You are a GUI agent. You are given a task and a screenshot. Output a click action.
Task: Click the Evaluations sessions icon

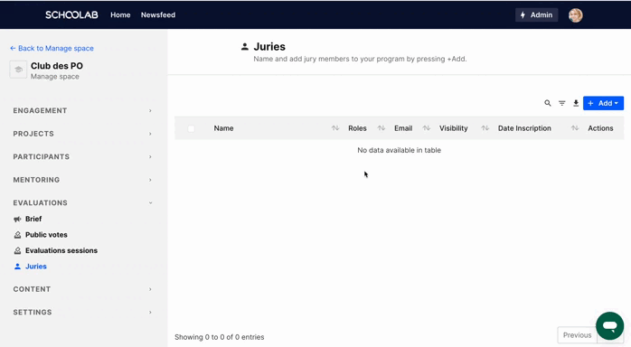17,250
